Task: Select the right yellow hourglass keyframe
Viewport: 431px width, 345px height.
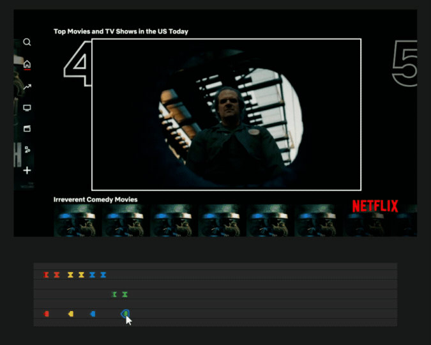Action: click(81, 275)
